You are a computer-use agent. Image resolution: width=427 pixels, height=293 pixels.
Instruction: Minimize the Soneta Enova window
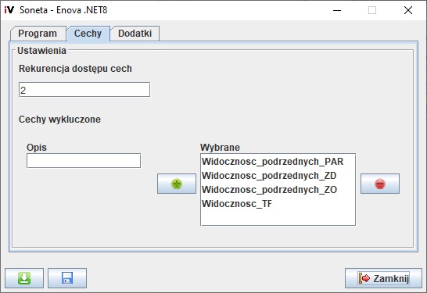[x=337, y=10]
